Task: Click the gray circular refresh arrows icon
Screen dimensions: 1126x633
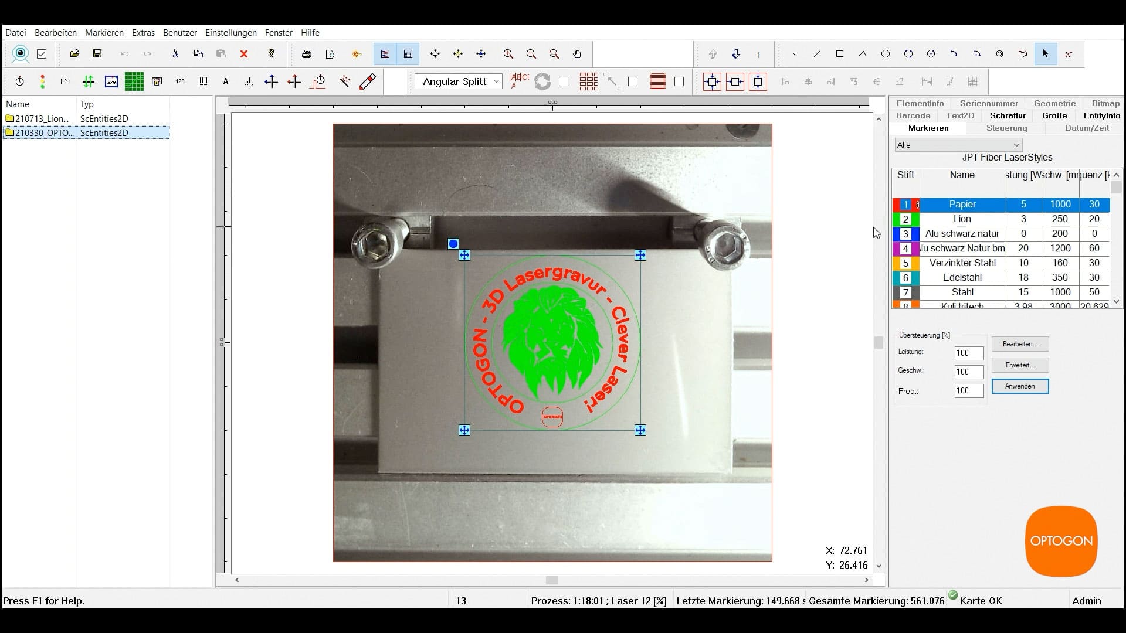Action: tap(542, 81)
